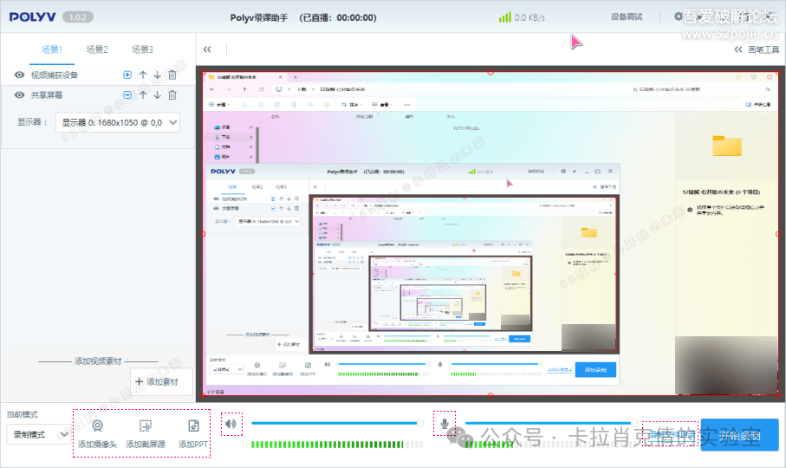Click the blue link beside 开始录制

[672, 435]
